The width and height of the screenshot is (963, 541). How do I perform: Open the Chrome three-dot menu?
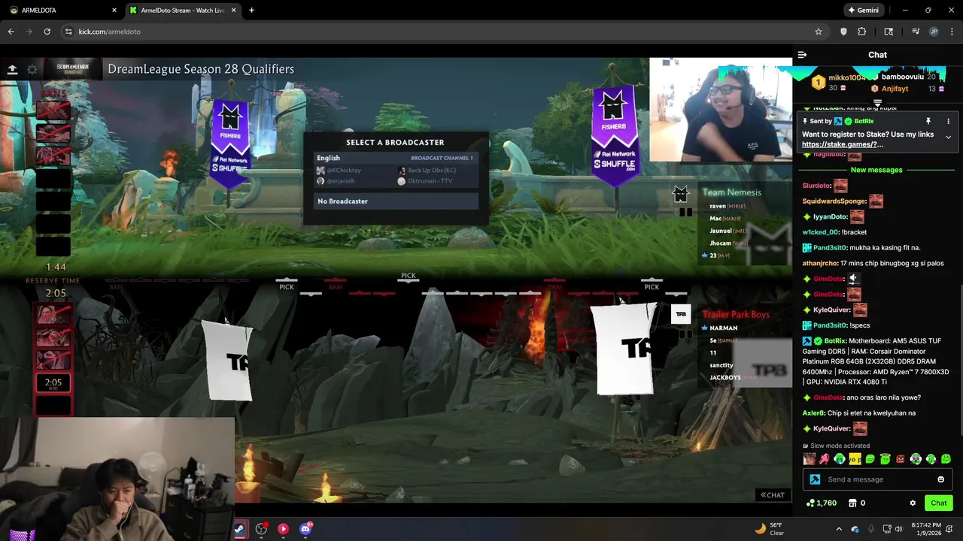[952, 32]
